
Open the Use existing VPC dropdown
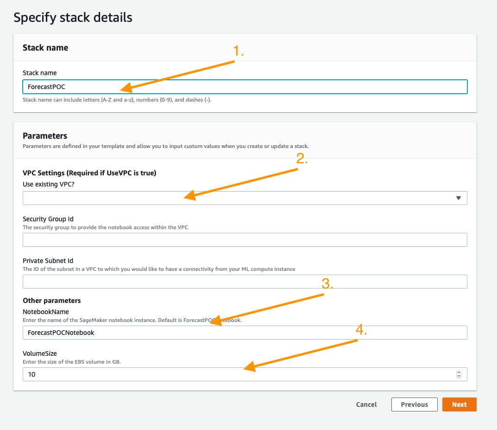[245, 198]
